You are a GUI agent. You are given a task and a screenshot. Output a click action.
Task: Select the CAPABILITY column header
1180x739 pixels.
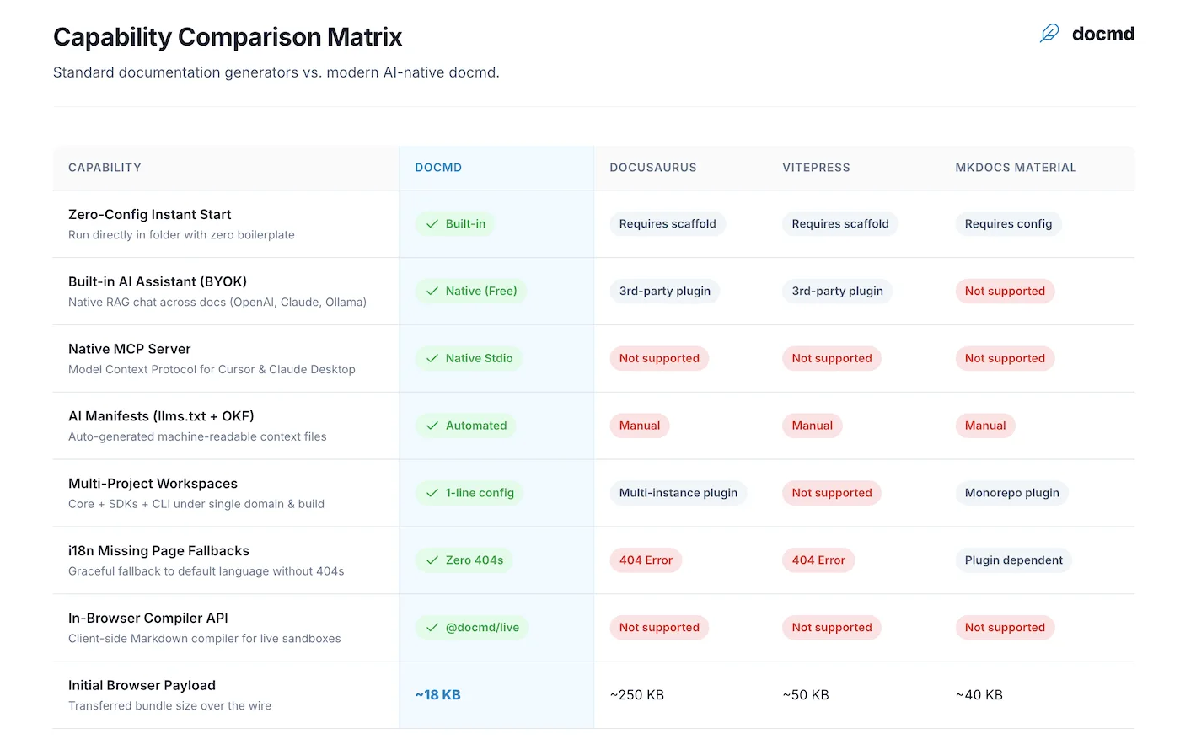[x=105, y=168]
